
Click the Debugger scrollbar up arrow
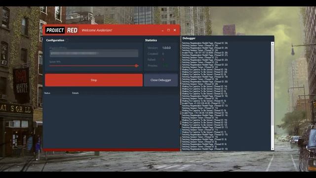[273, 44]
